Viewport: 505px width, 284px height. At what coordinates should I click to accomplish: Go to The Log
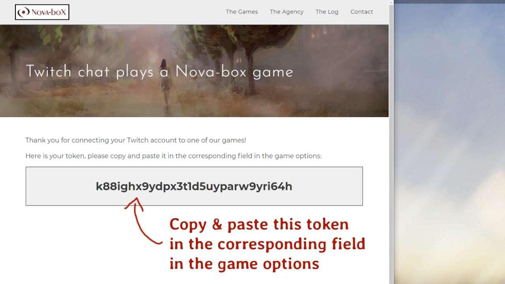327,12
